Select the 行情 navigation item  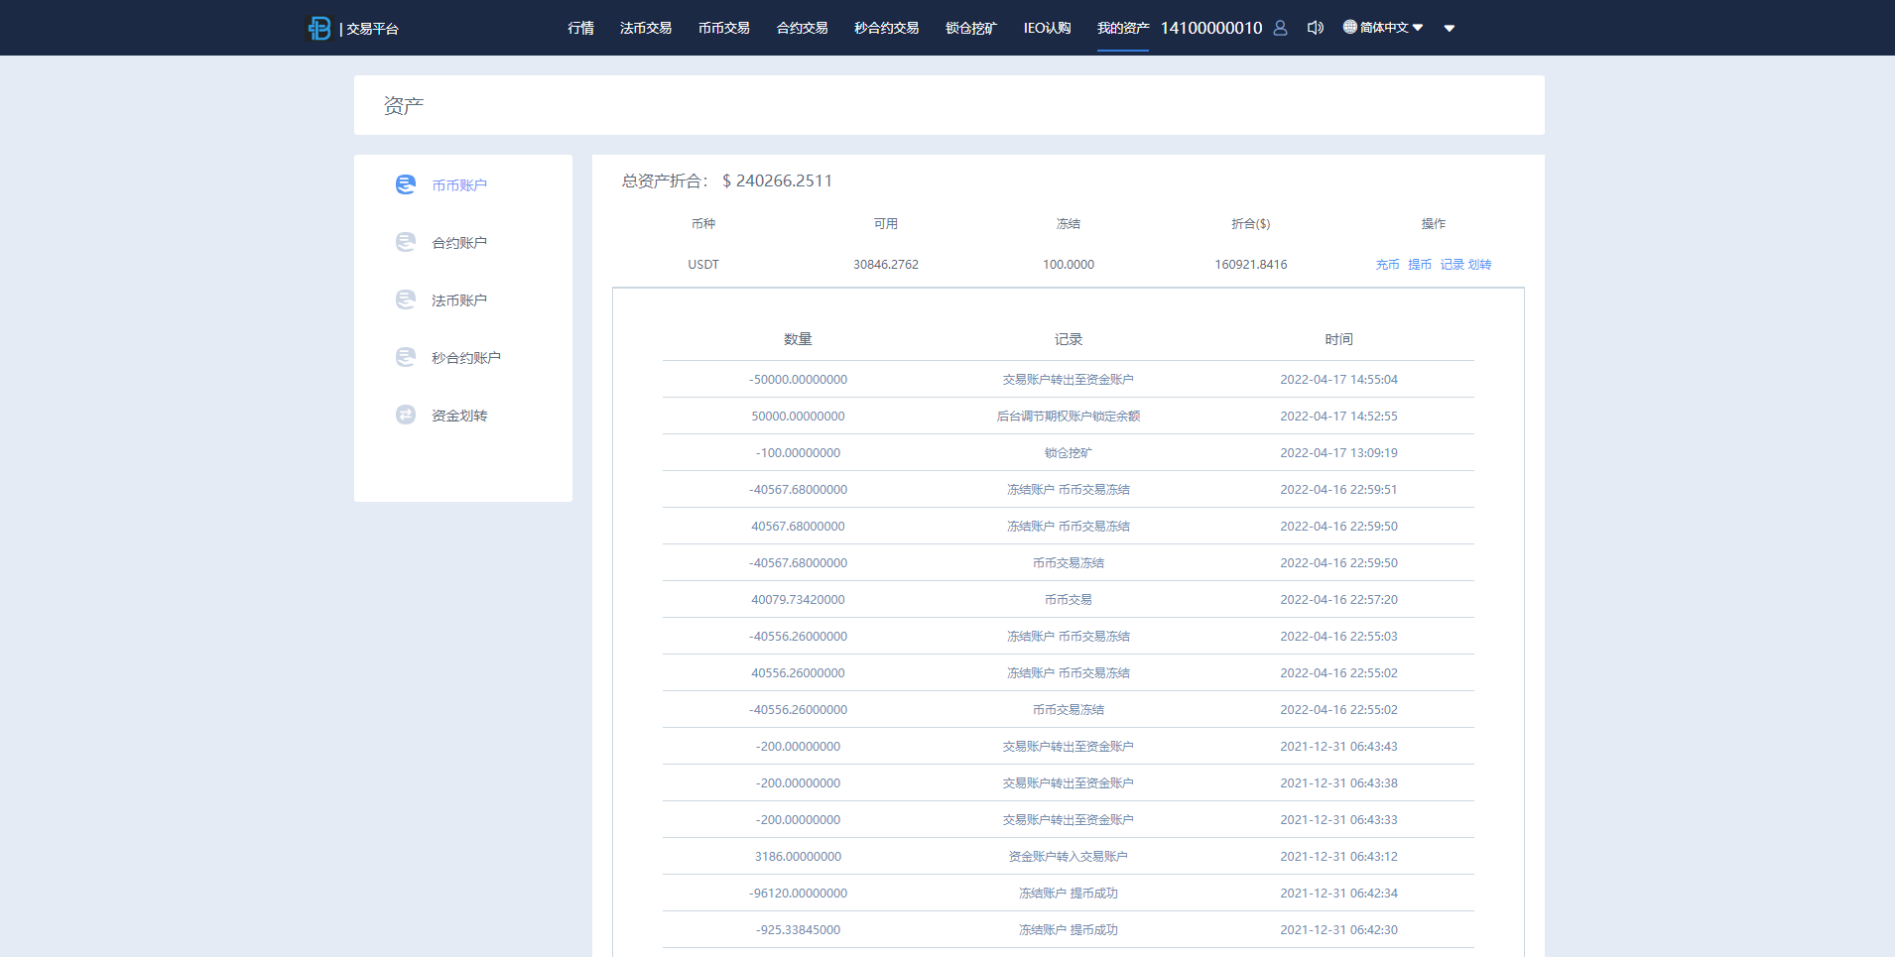(580, 28)
